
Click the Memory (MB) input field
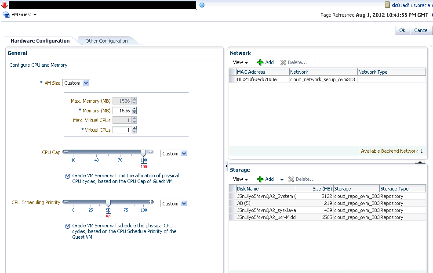122,111
